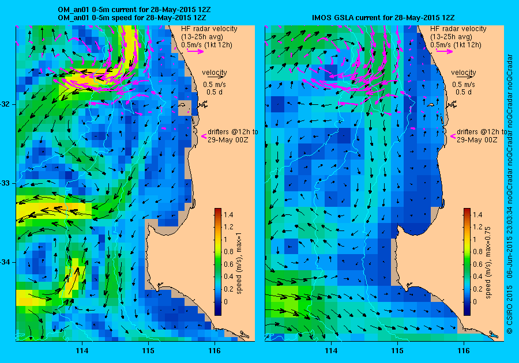
Task: Click the '0.8' tick on left color bar
Action: [x=228, y=252]
